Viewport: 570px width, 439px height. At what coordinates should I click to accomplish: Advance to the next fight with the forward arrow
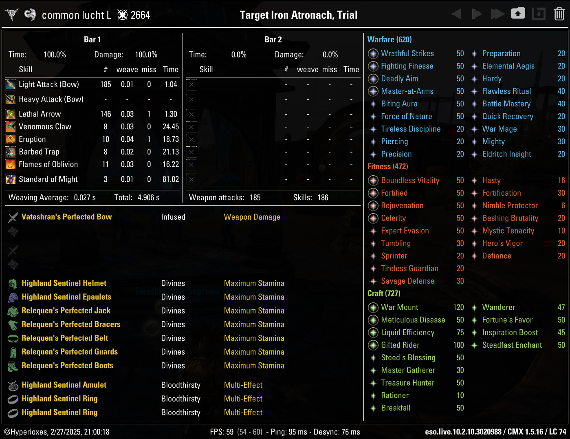477,13
